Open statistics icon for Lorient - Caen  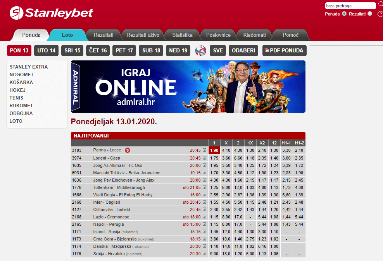pos(204,158)
